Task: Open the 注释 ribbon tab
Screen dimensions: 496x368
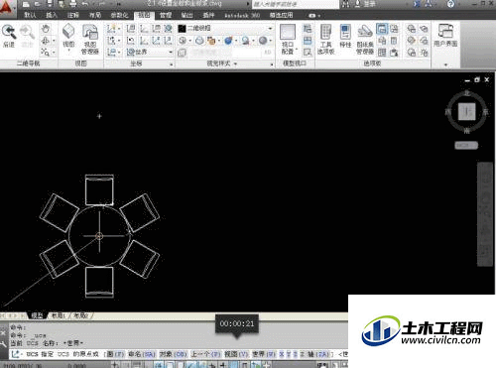Action: coord(73,15)
